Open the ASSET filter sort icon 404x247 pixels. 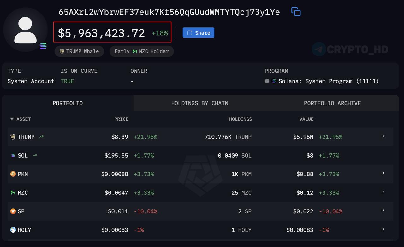(x=12, y=119)
